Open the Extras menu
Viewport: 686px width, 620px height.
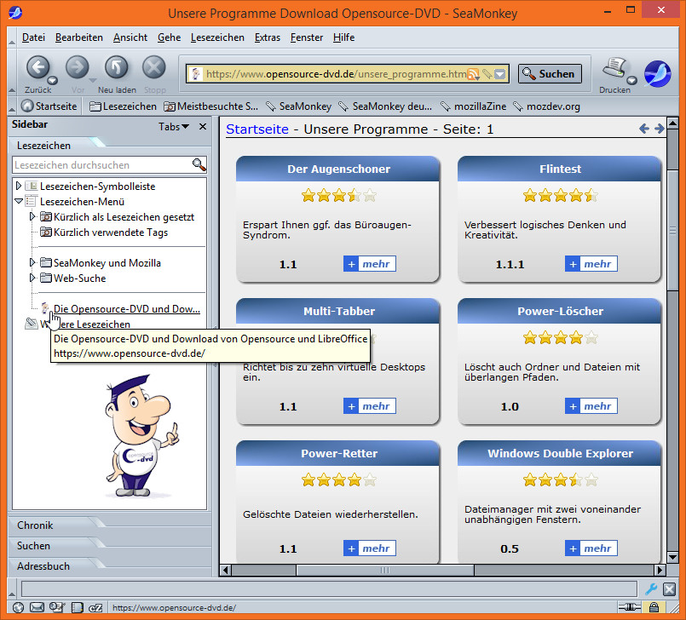[x=267, y=37]
